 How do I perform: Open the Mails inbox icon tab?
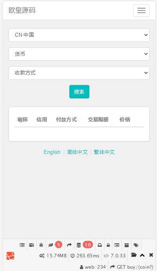pyautogui.click(x=100, y=245)
